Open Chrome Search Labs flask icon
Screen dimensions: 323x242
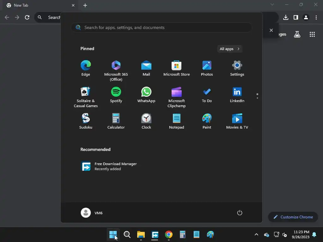click(297, 34)
